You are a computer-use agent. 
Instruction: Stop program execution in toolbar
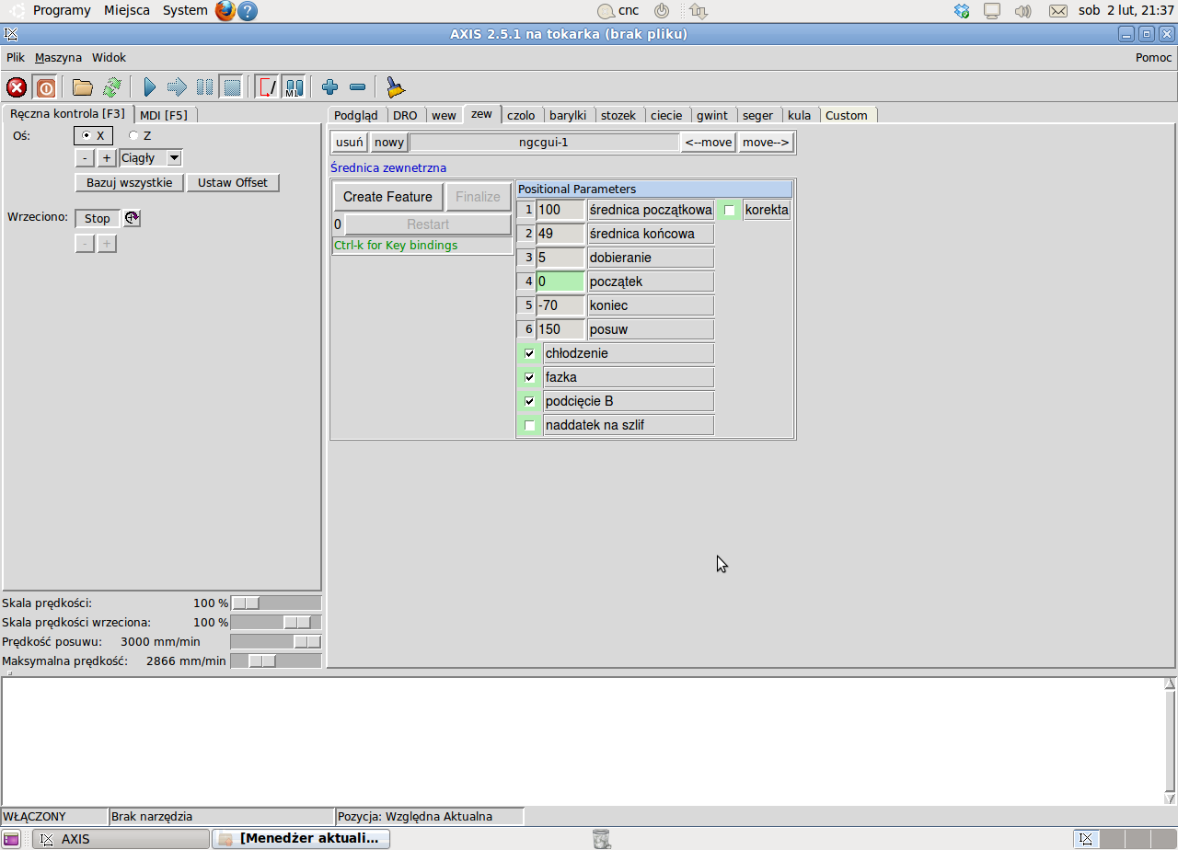point(232,87)
